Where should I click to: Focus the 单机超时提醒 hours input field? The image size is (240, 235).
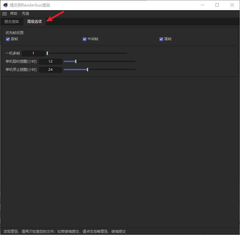point(50,61)
